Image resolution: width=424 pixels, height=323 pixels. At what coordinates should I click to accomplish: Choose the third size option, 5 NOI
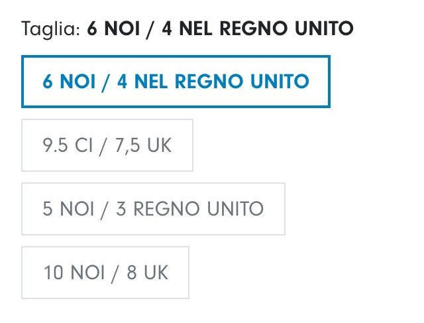pos(153,209)
